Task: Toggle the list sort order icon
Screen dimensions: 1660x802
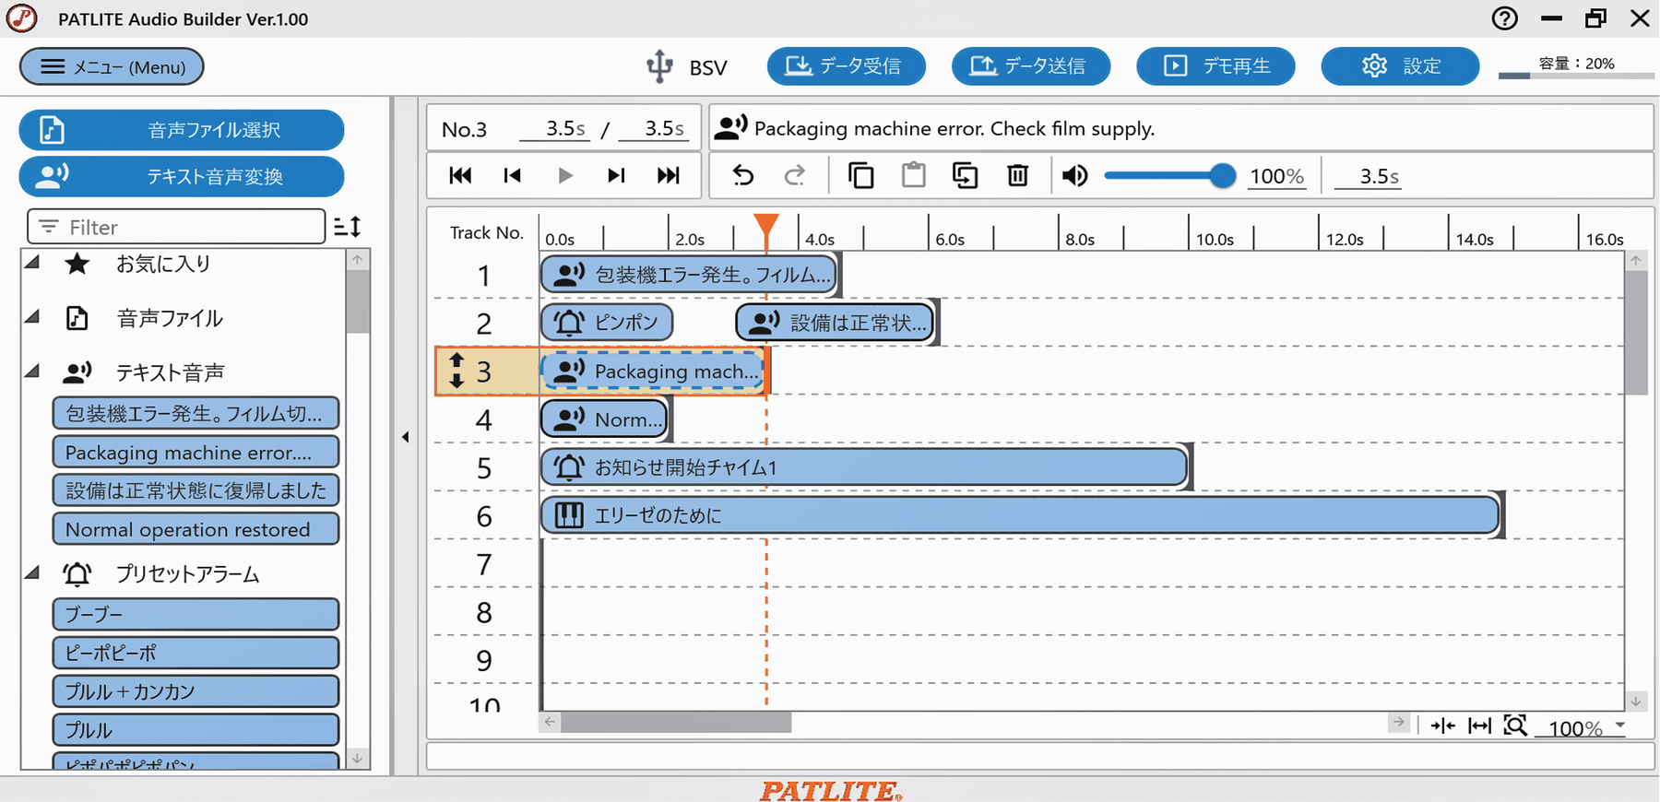Action: pyautogui.click(x=348, y=227)
